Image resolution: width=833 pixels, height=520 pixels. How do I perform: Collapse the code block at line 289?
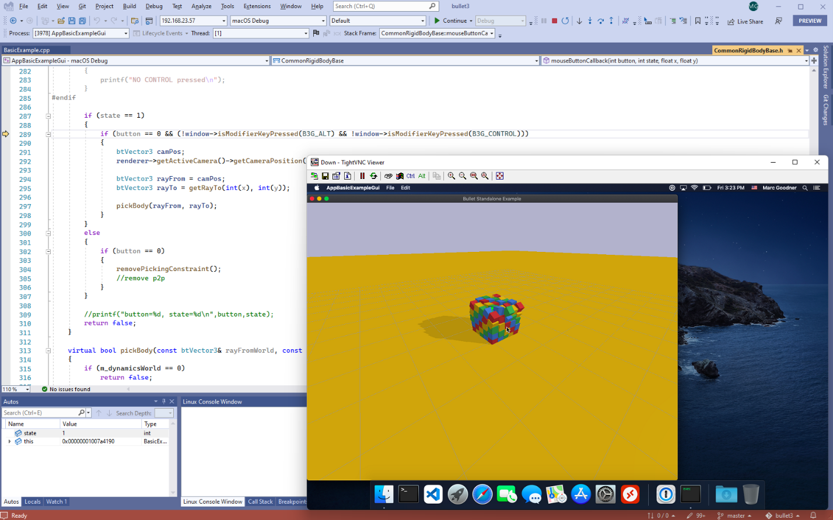[48, 134]
